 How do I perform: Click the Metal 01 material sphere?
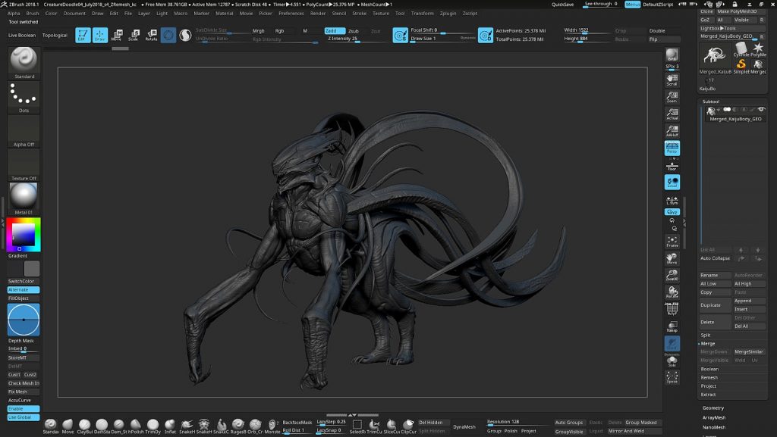[x=24, y=195]
